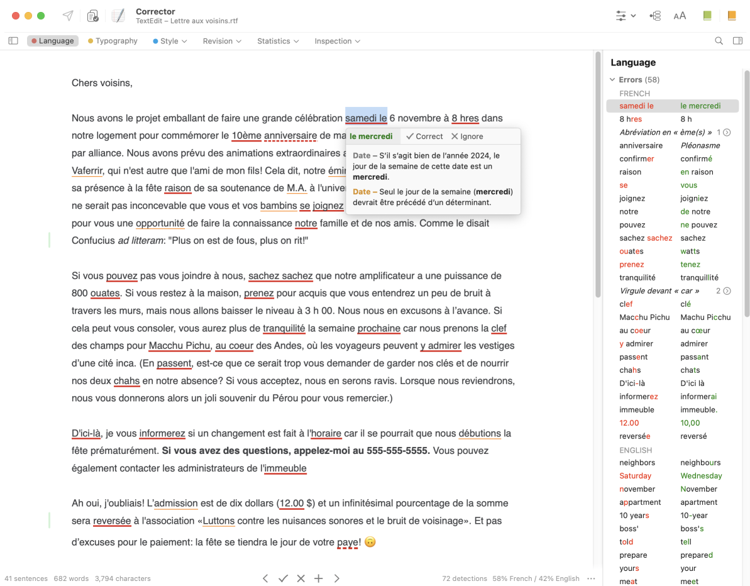Click the paper plane send icon
Screen dimensions: 750x586
(x=68, y=16)
